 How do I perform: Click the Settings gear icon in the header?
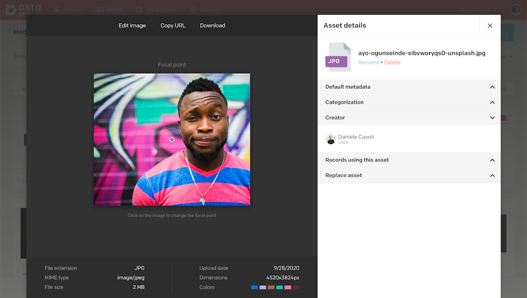click(193, 9)
